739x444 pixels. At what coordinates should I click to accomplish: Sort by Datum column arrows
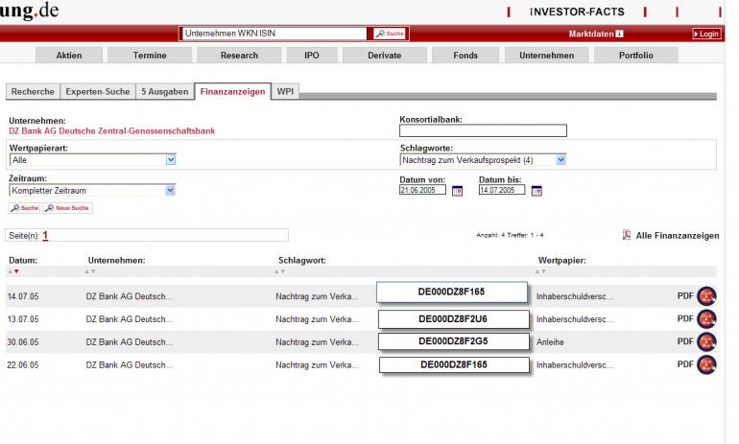pos(13,271)
